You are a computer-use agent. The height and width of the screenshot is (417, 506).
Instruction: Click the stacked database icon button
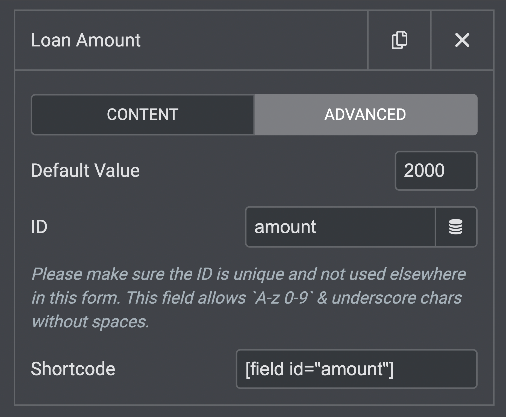[456, 227]
